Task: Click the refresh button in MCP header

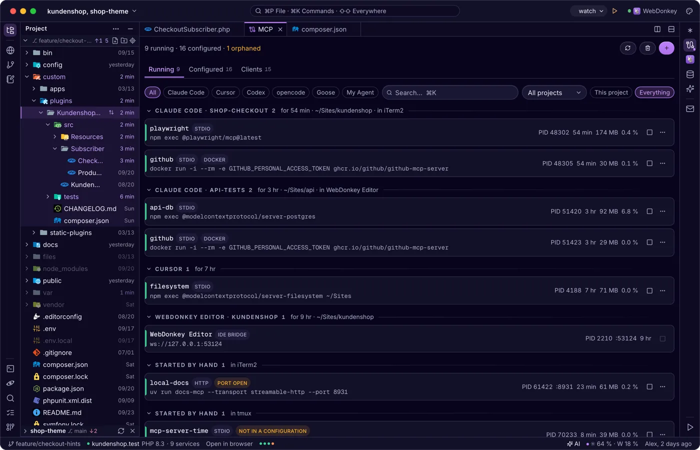Action: (627, 48)
